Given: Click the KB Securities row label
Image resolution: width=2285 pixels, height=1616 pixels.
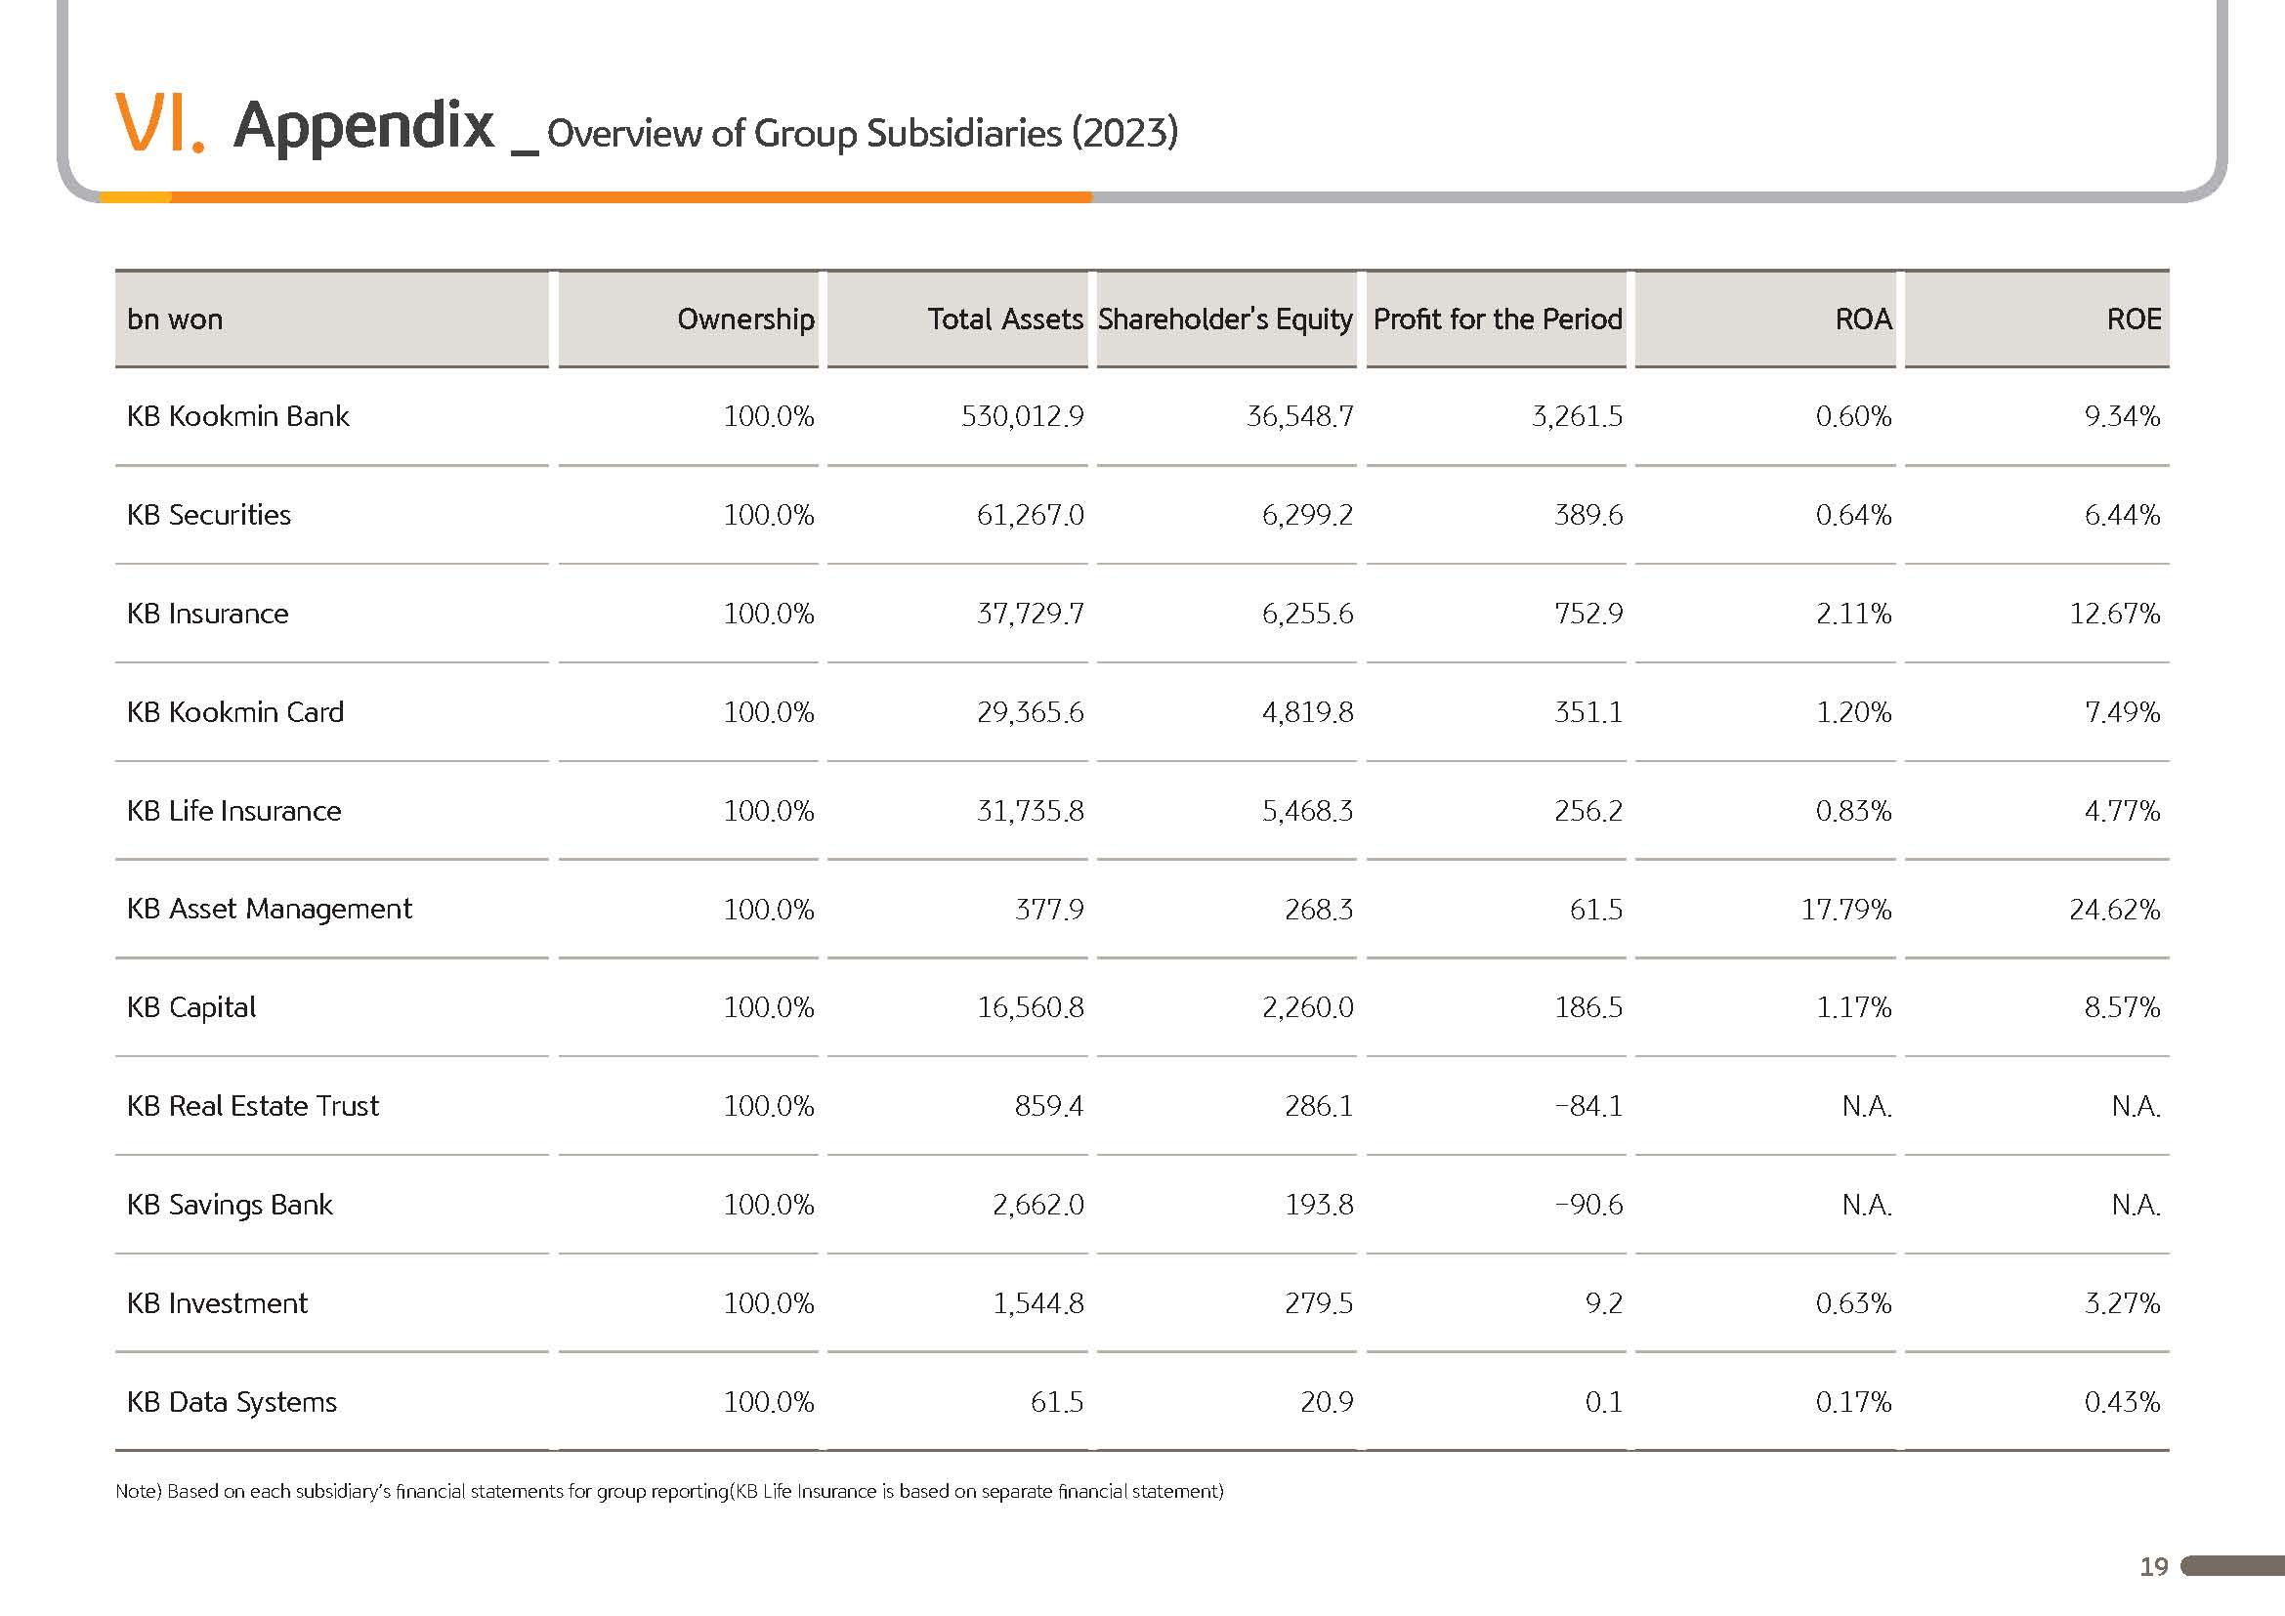Looking at the screenshot, I should (209, 515).
